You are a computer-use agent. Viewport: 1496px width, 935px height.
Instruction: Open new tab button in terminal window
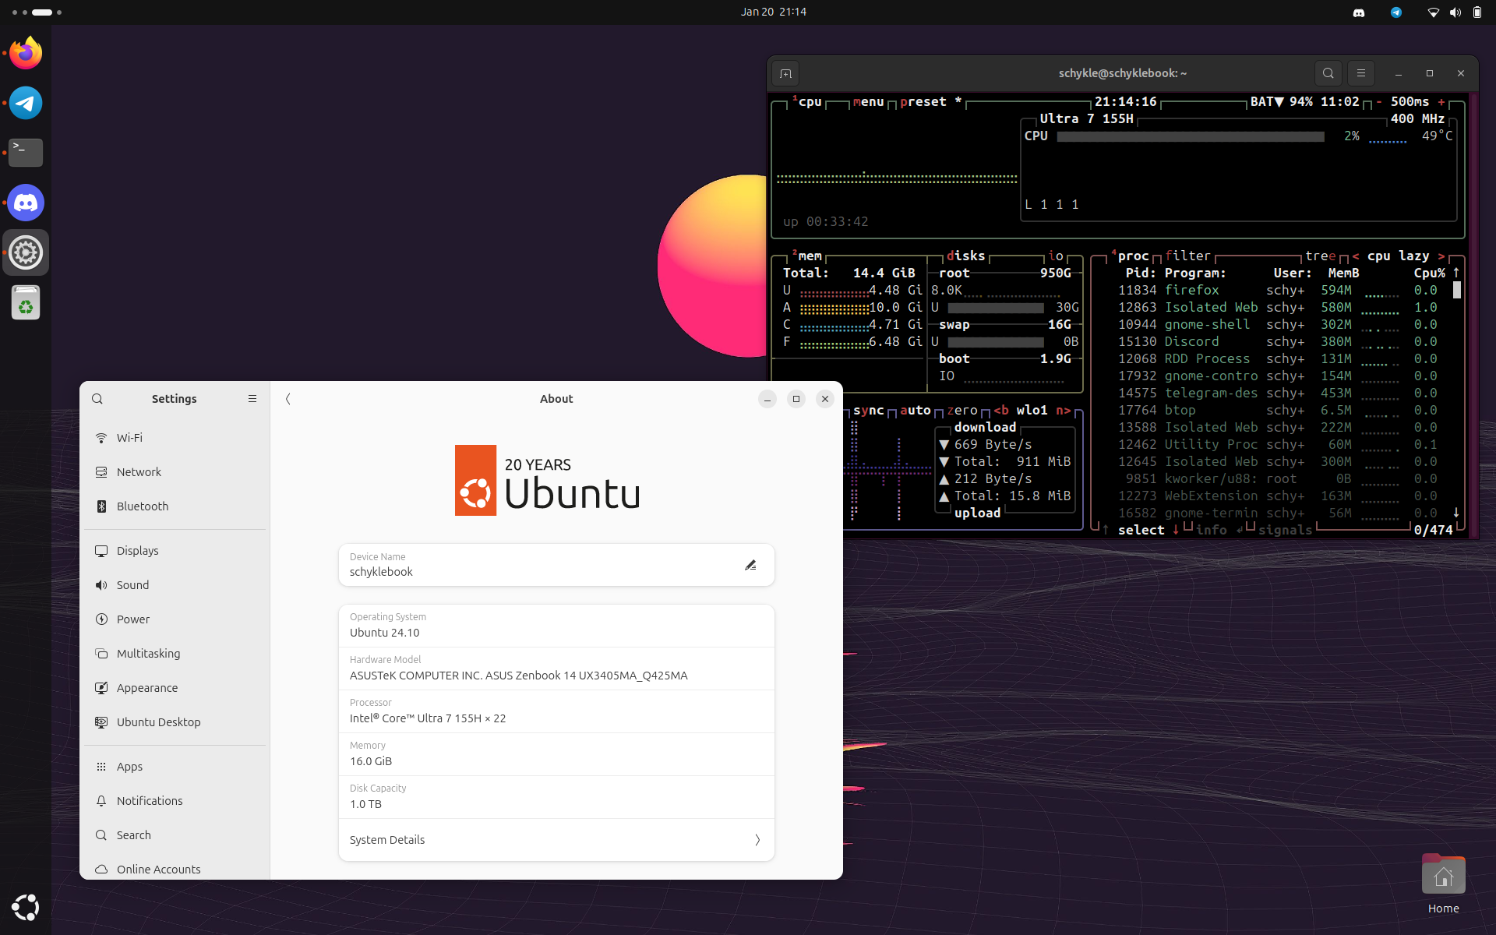pyautogui.click(x=785, y=73)
